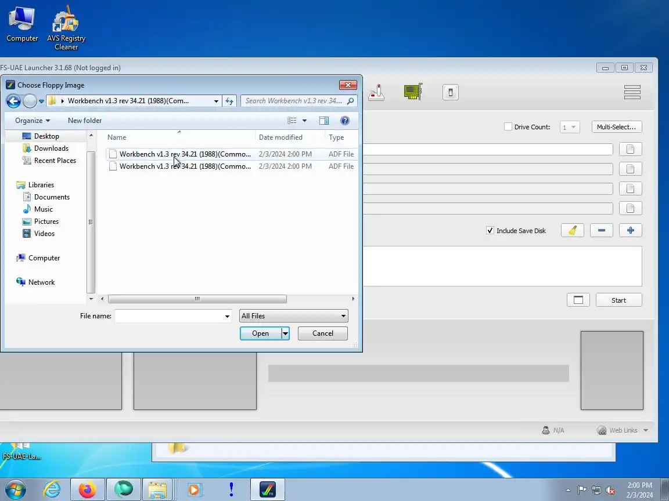Select Music under Libraries
Image resolution: width=669 pixels, height=501 pixels.
pyautogui.click(x=44, y=209)
